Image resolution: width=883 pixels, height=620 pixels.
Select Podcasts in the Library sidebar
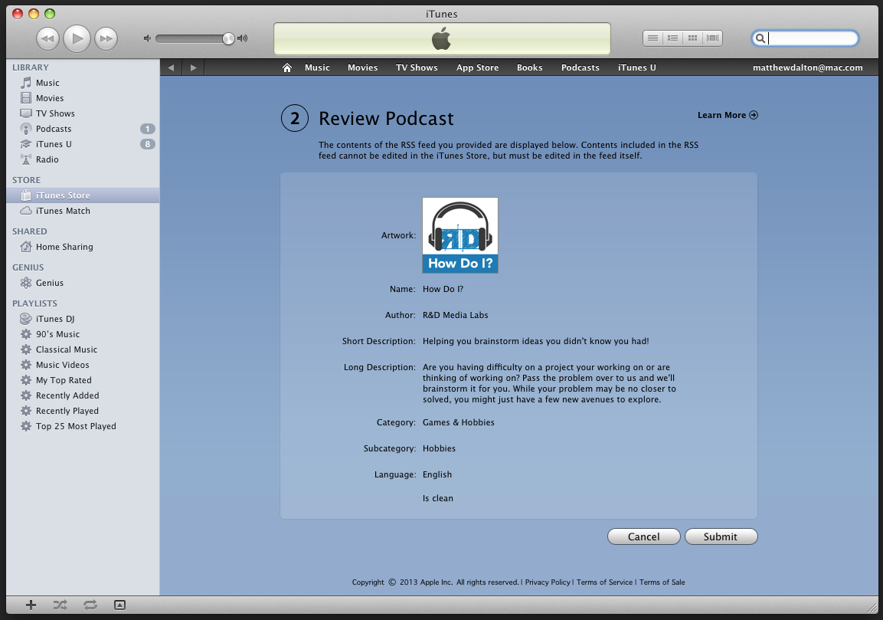pos(83,129)
